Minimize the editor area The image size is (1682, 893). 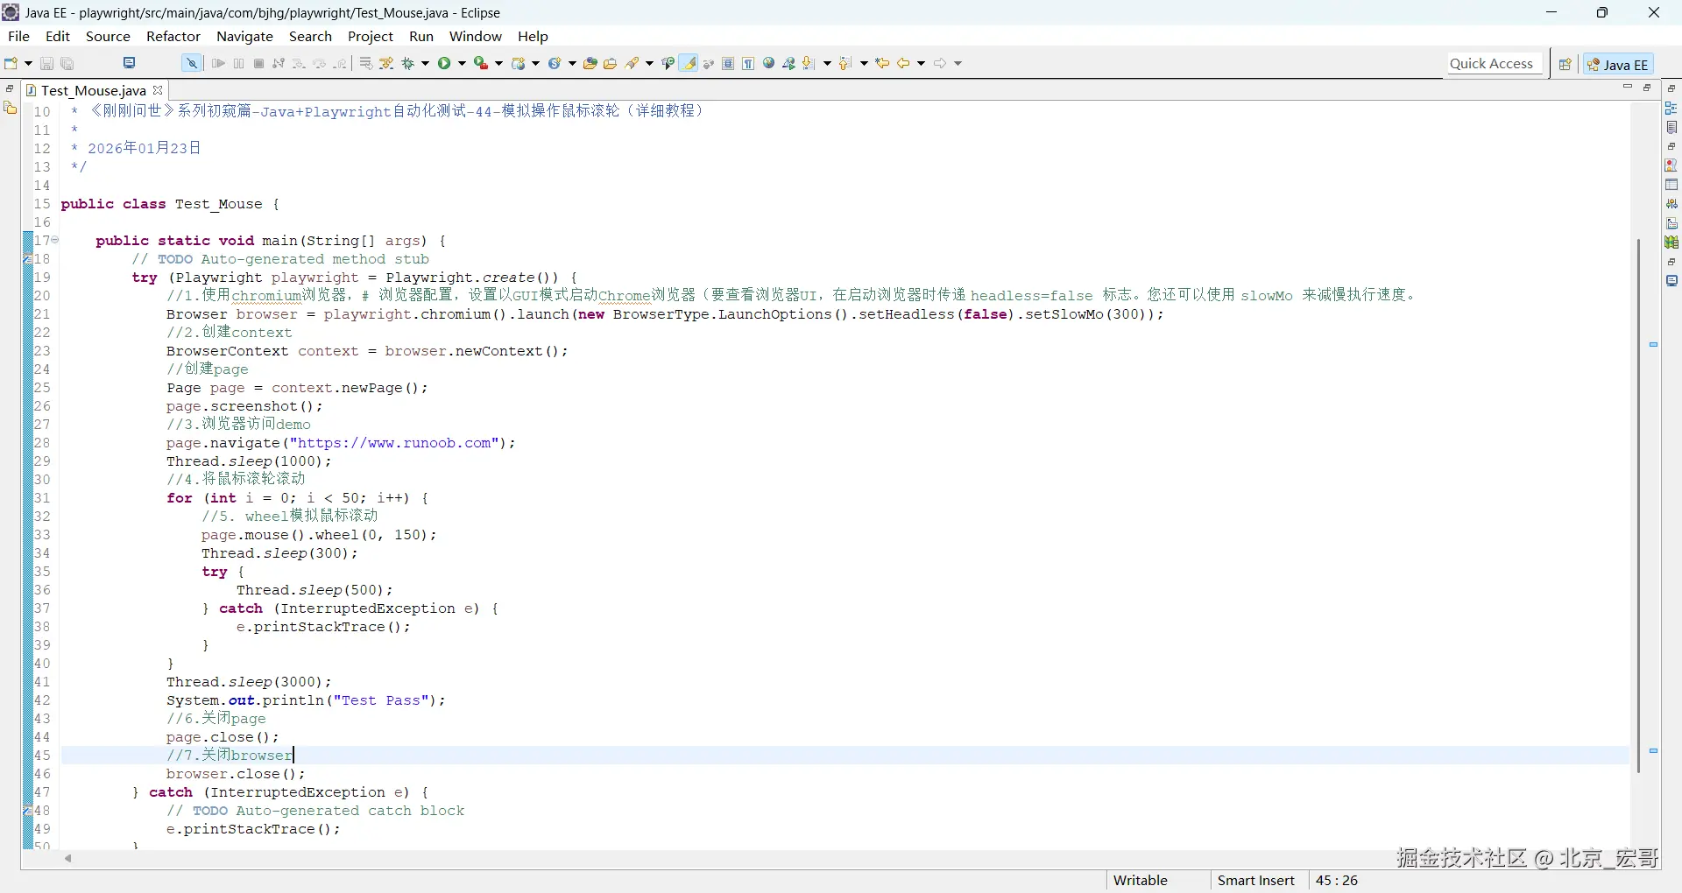pos(1628,87)
